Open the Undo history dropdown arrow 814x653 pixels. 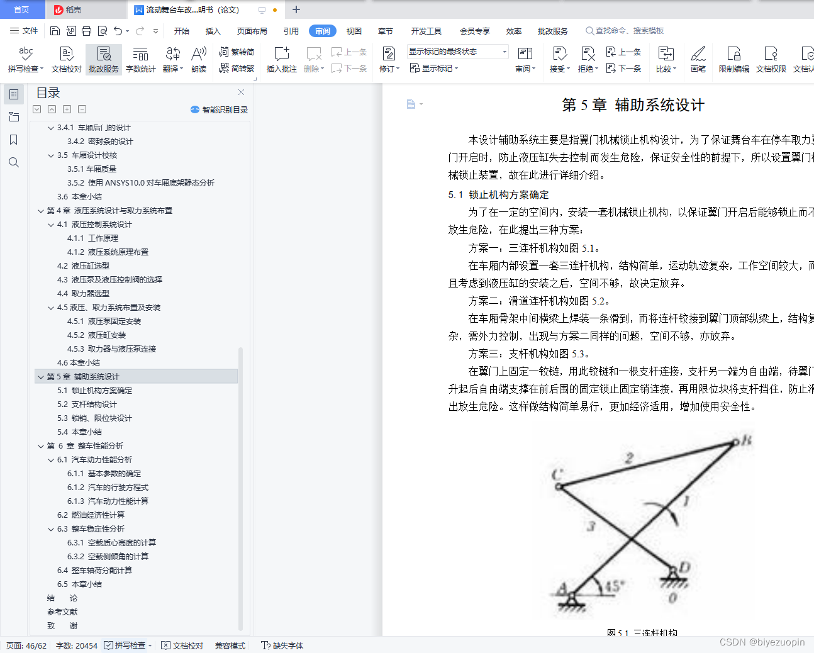click(127, 31)
